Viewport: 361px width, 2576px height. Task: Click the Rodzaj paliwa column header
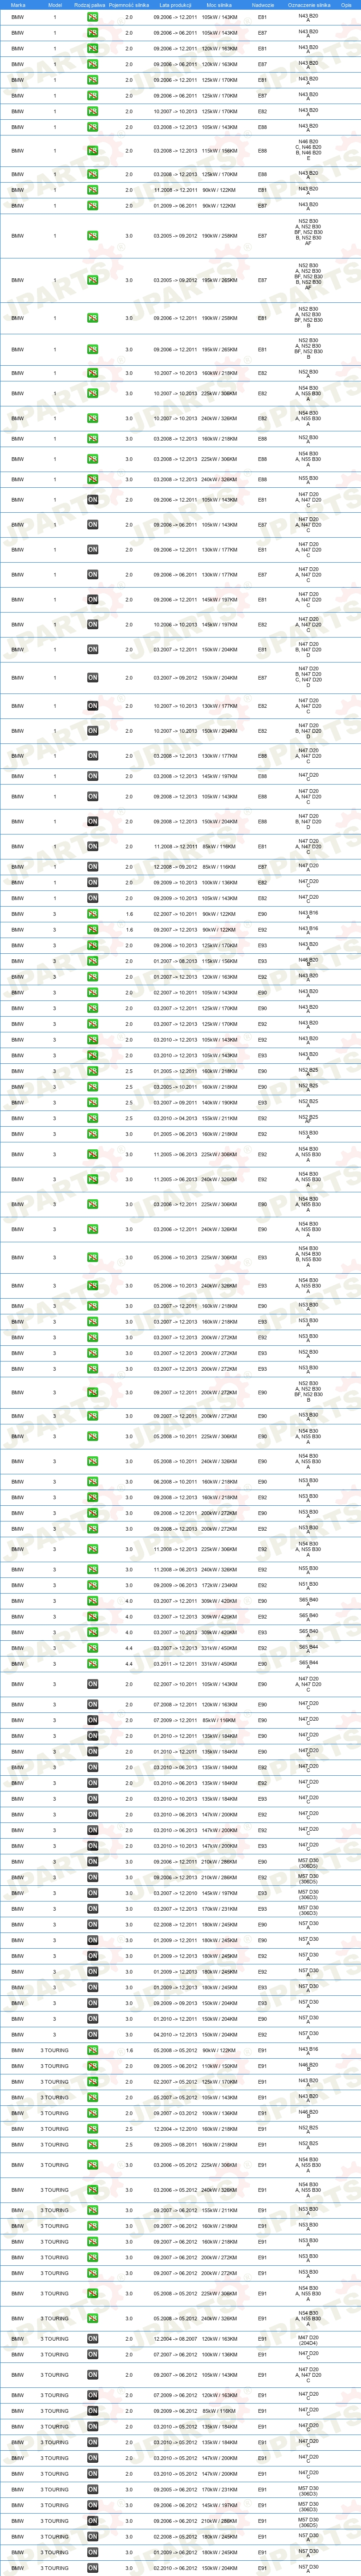click(90, 4)
